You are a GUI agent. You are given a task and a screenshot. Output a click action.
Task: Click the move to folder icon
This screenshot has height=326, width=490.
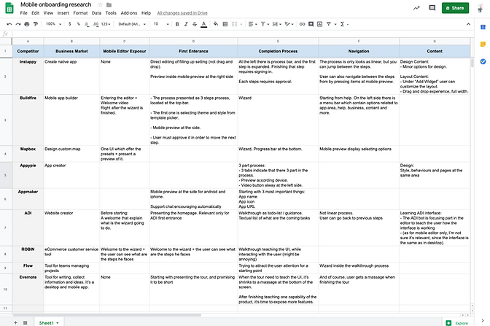point(109,4)
